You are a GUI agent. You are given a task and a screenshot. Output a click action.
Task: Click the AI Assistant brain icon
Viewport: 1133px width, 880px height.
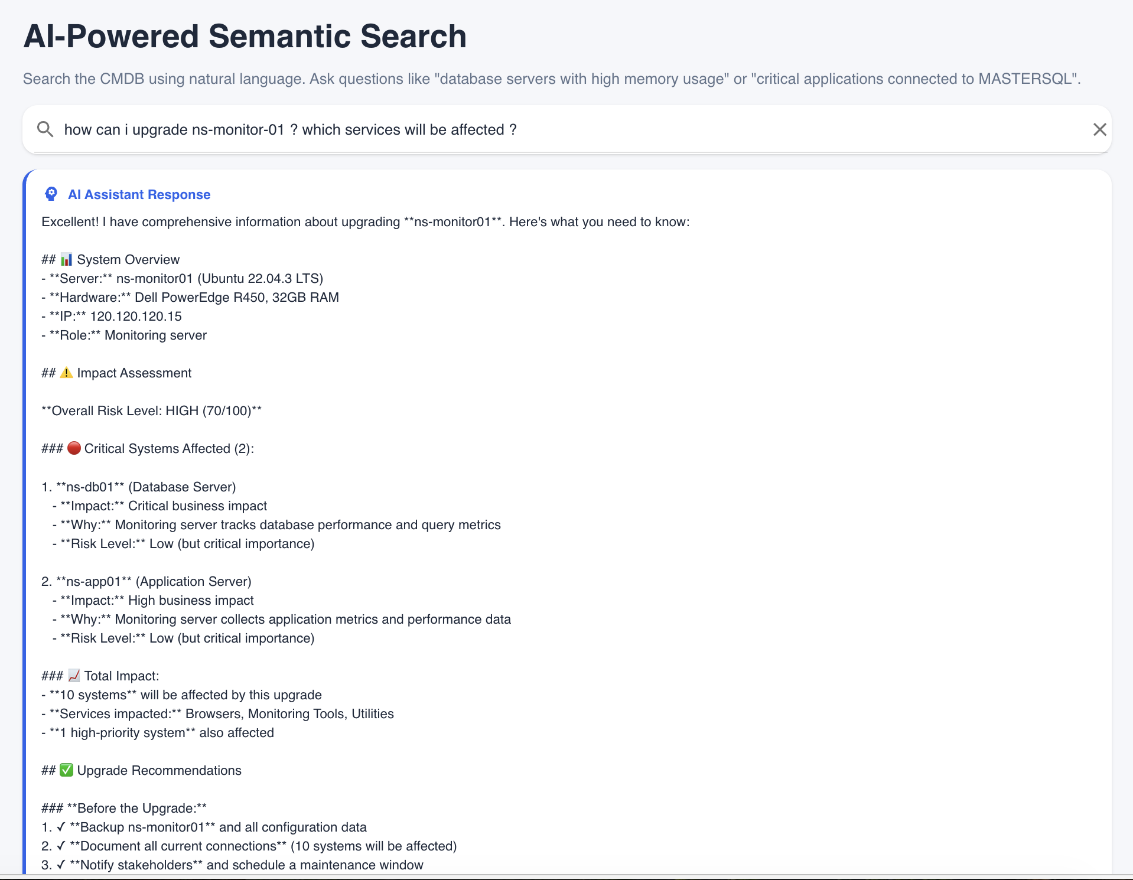tap(51, 194)
